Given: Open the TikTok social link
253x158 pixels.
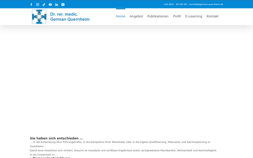Looking at the screenshot, I should 44,5.
